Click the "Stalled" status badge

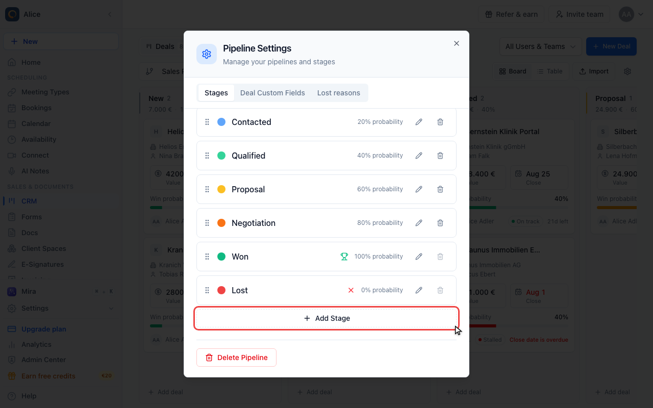click(x=490, y=340)
